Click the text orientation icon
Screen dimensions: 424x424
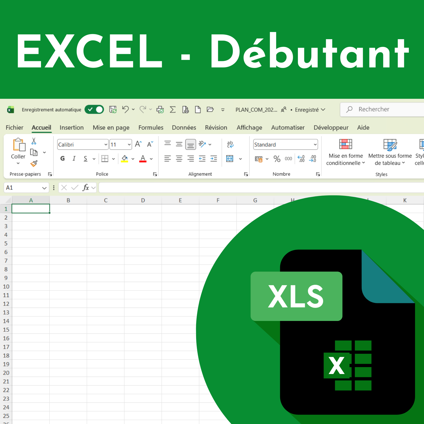tap(202, 144)
